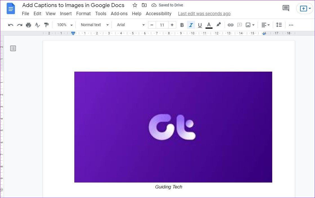Expand the insert image dropdown arrow
The width and height of the screenshot is (315, 198).
pyautogui.click(x=253, y=25)
